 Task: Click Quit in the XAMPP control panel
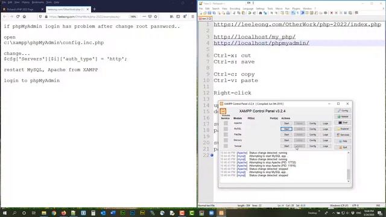pyautogui.click(x=343, y=147)
